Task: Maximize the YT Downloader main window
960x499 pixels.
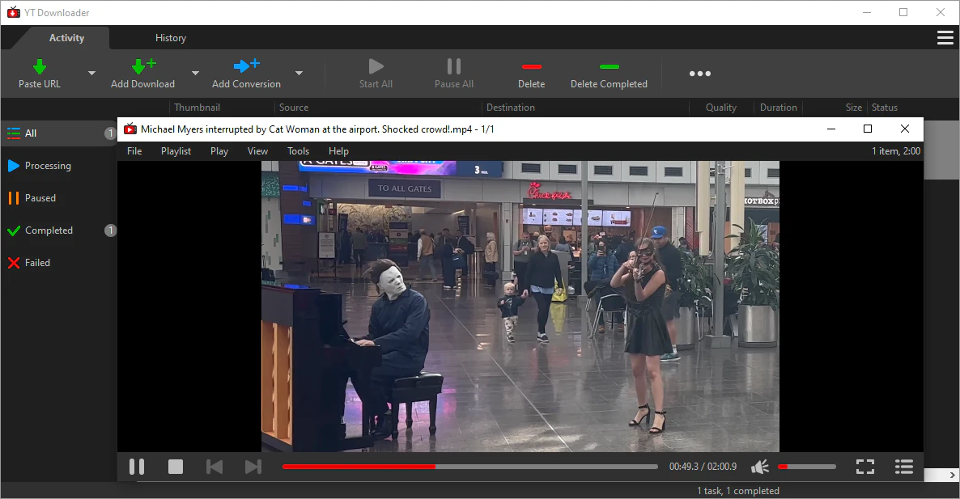Action: coord(903,12)
